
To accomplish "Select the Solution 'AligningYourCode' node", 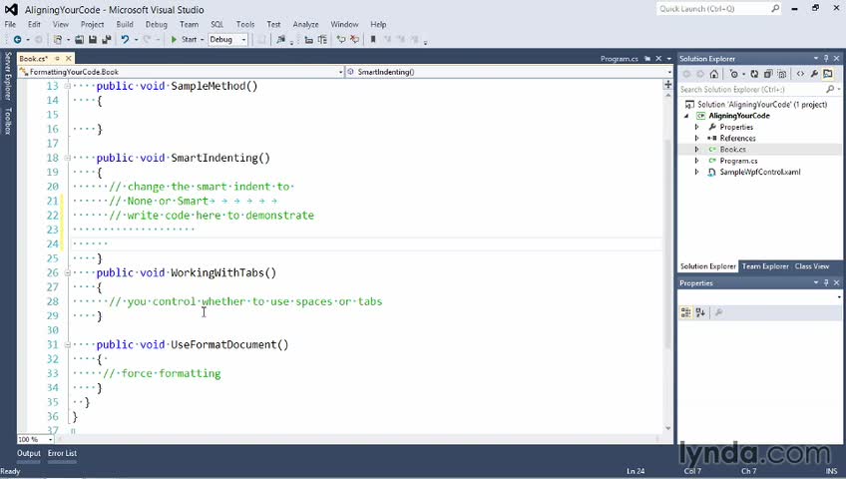I will 762,105.
